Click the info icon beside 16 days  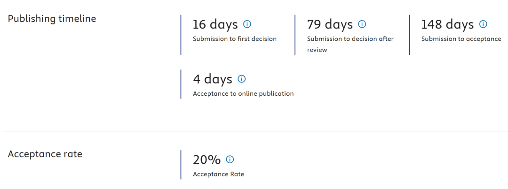coord(247,24)
